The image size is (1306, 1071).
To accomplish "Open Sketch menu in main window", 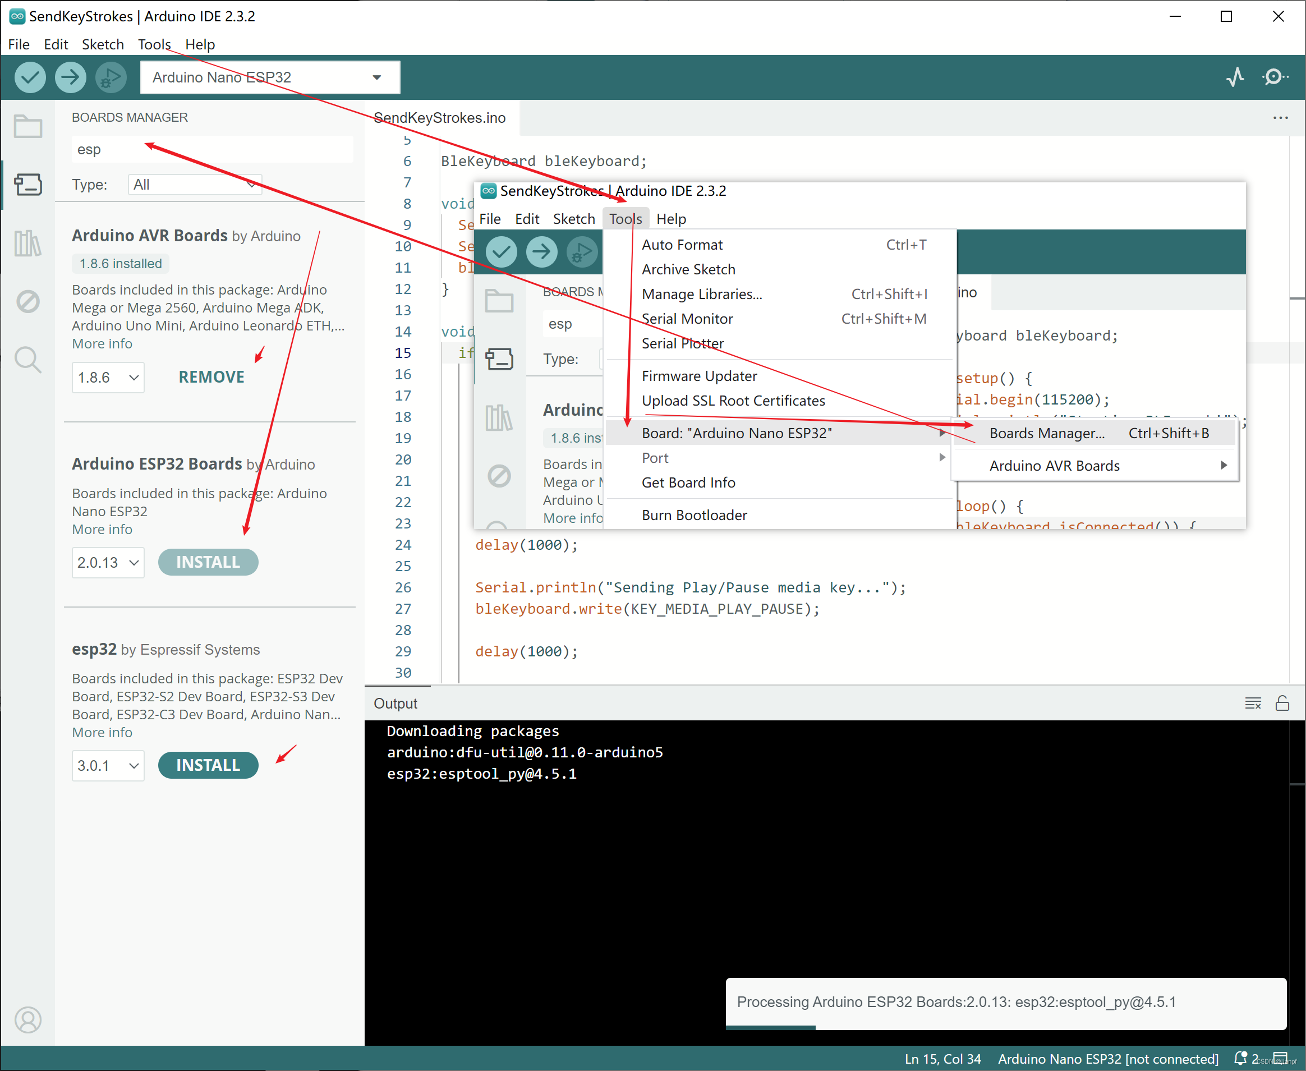I will [103, 44].
